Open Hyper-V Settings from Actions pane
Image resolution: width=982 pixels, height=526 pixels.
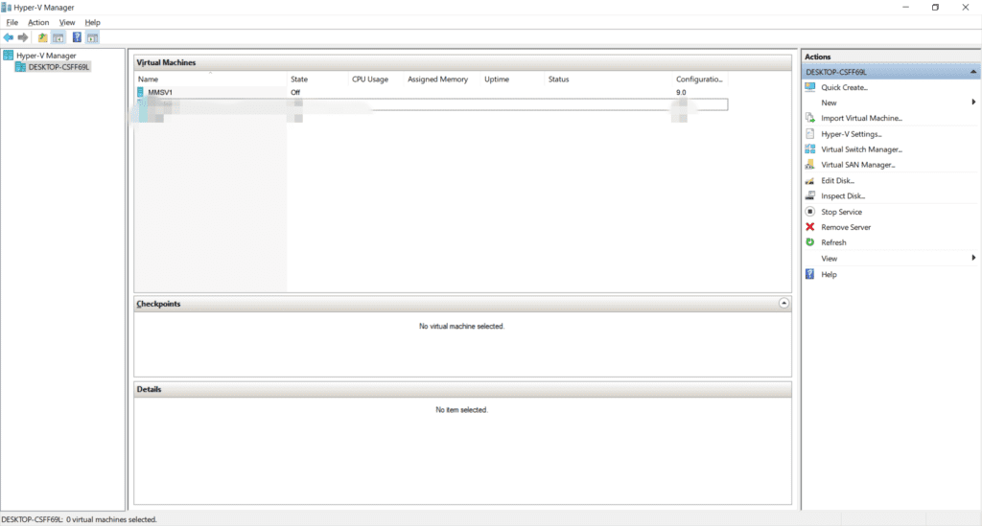pyautogui.click(x=852, y=134)
